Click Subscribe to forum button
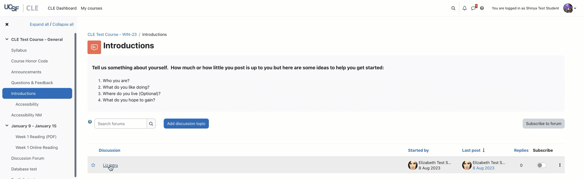This screenshot has height=179, width=584. point(543,123)
